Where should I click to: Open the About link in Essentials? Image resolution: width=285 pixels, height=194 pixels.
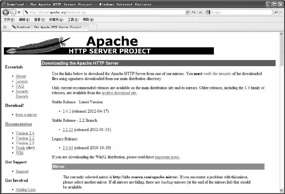point(21,76)
